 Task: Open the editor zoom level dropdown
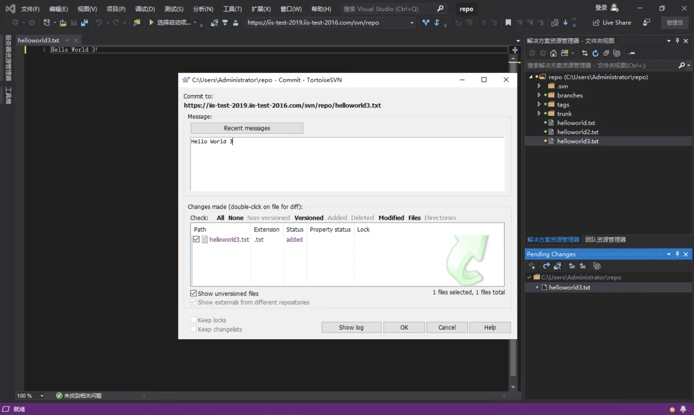(42, 396)
